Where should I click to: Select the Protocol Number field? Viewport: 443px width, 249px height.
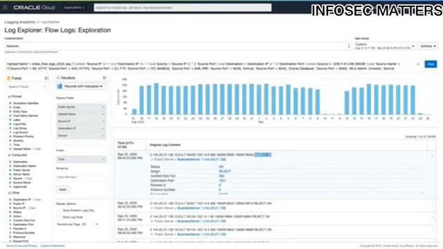click(x=24, y=233)
